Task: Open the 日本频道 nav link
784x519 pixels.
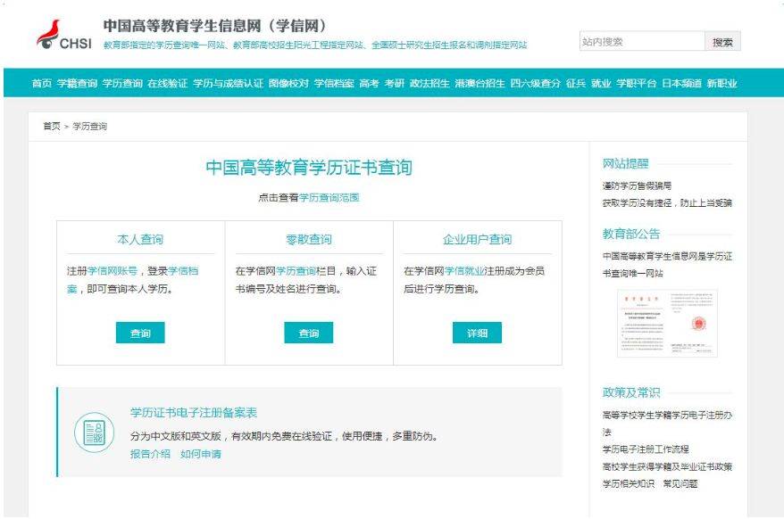Action: (680, 84)
